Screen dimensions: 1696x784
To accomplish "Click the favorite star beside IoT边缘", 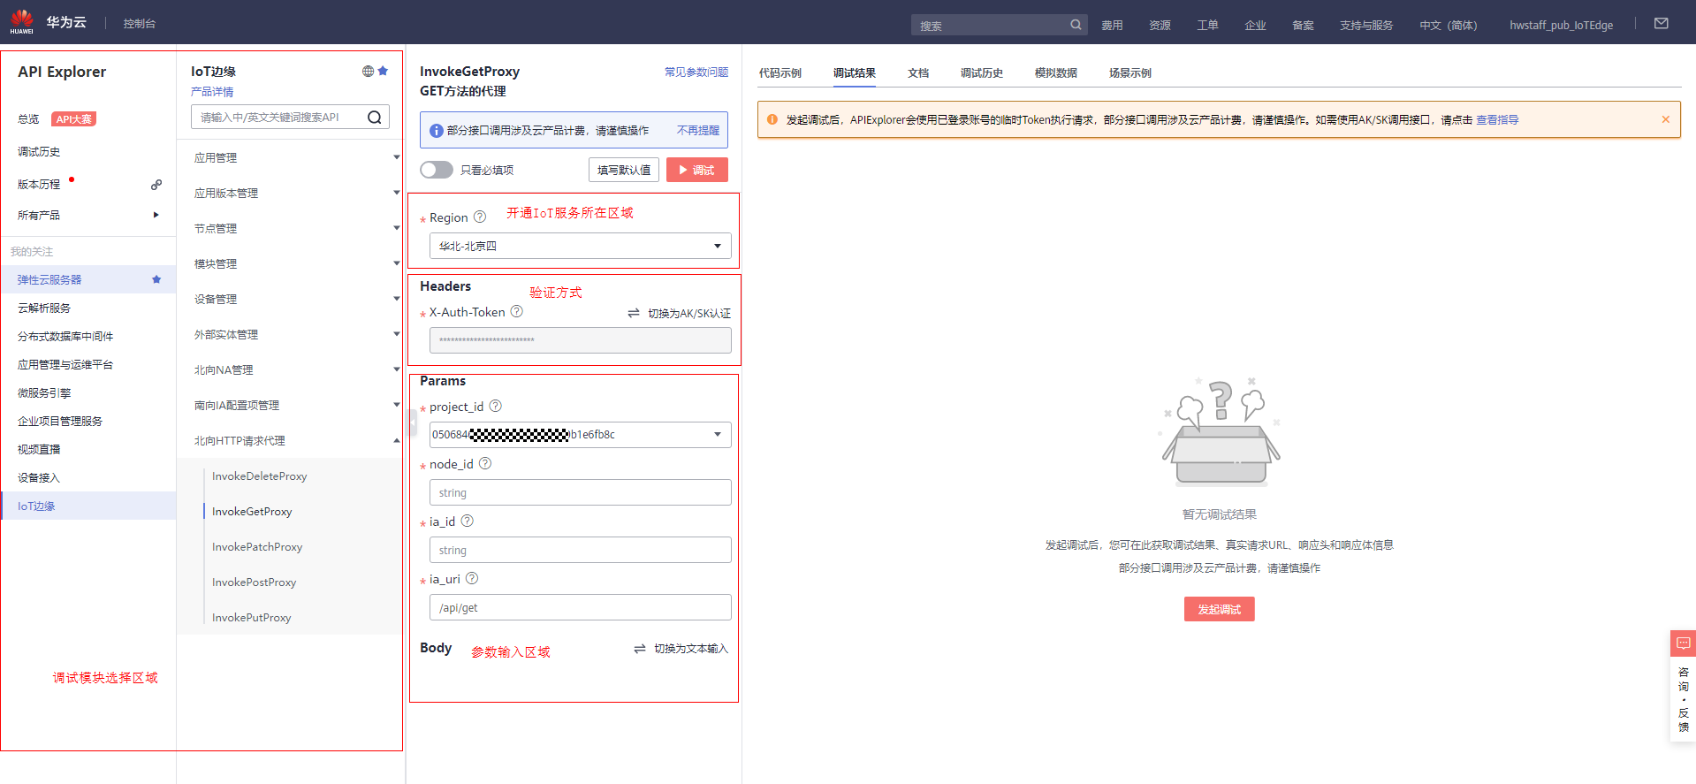I will point(383,71).
